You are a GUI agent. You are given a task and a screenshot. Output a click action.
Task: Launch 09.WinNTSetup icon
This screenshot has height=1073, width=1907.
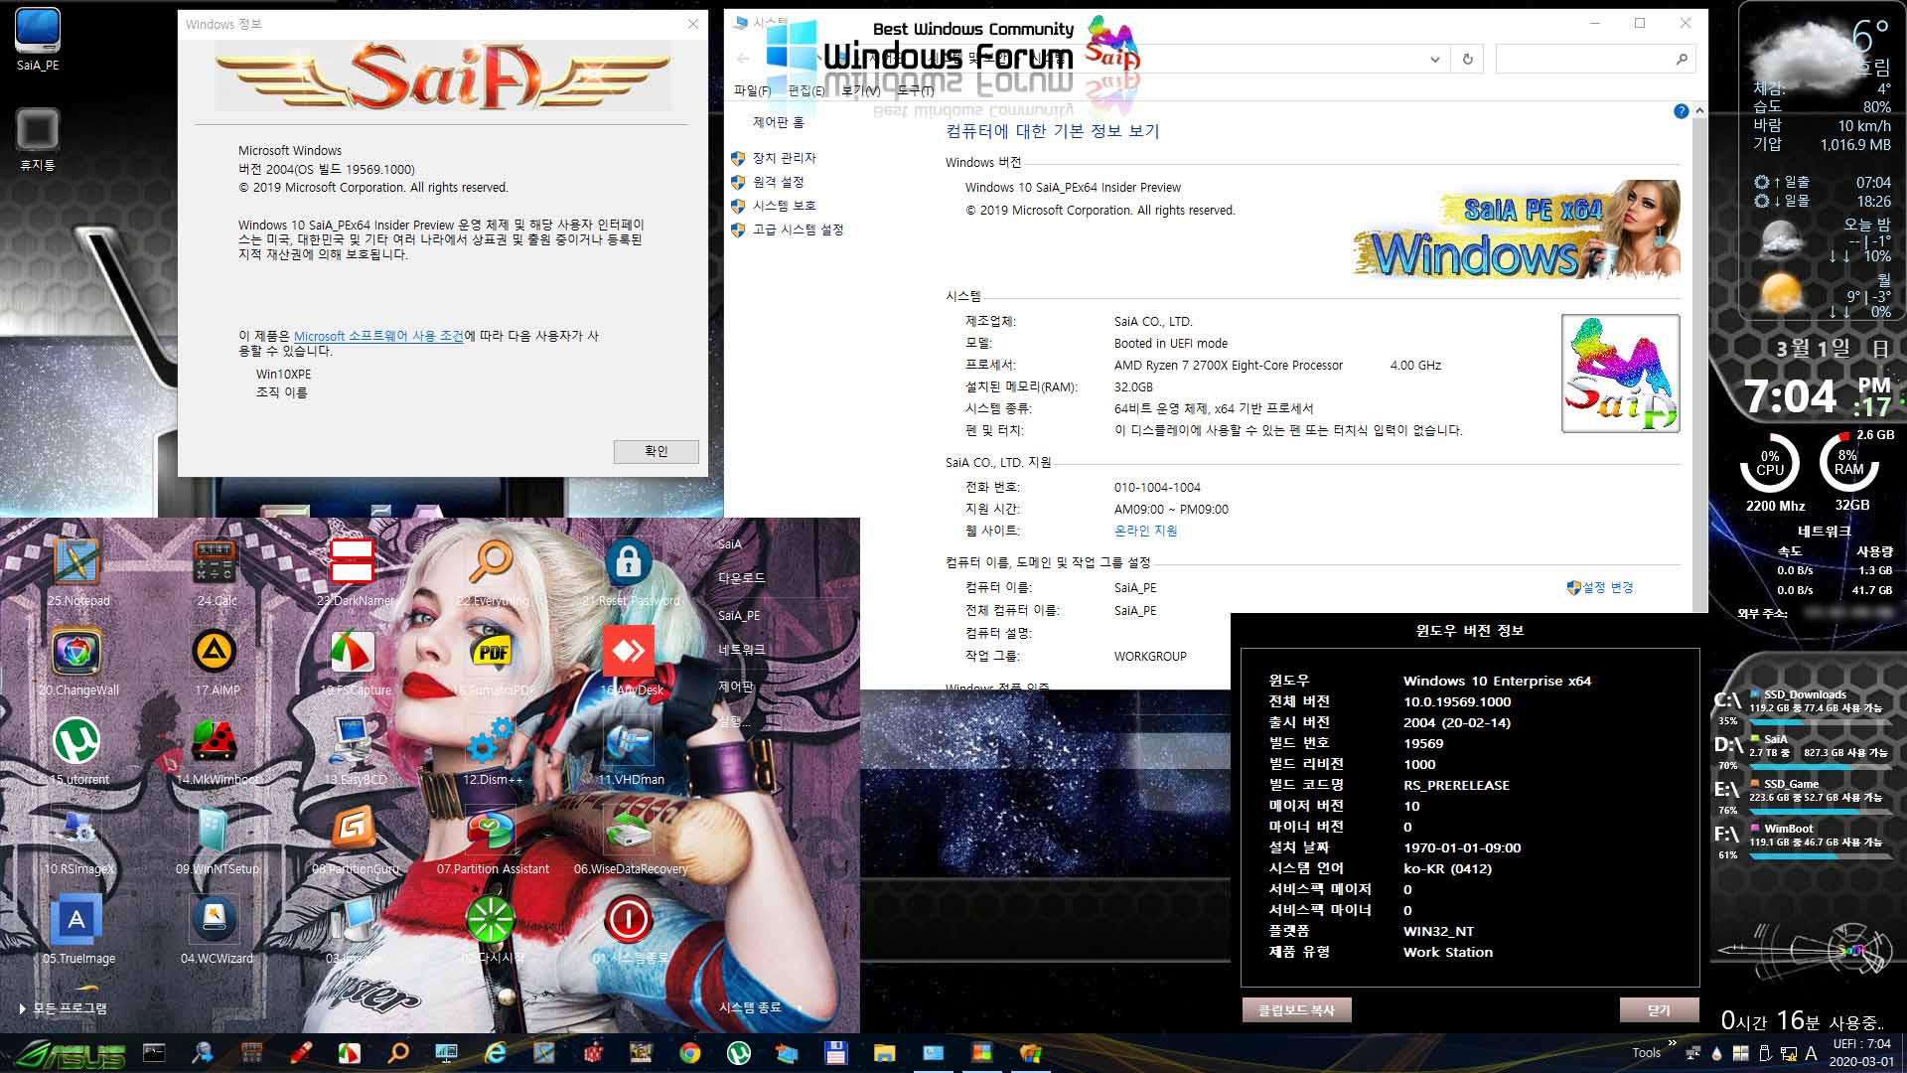[215, 831]
